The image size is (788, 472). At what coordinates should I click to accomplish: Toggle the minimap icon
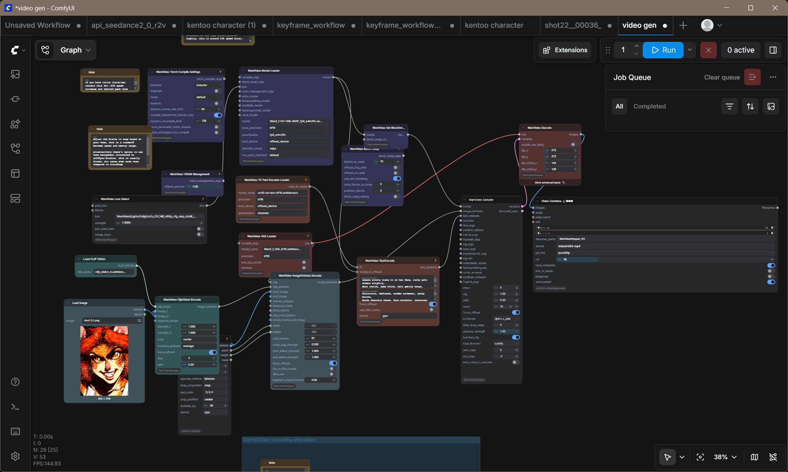[x=754, y=457]
